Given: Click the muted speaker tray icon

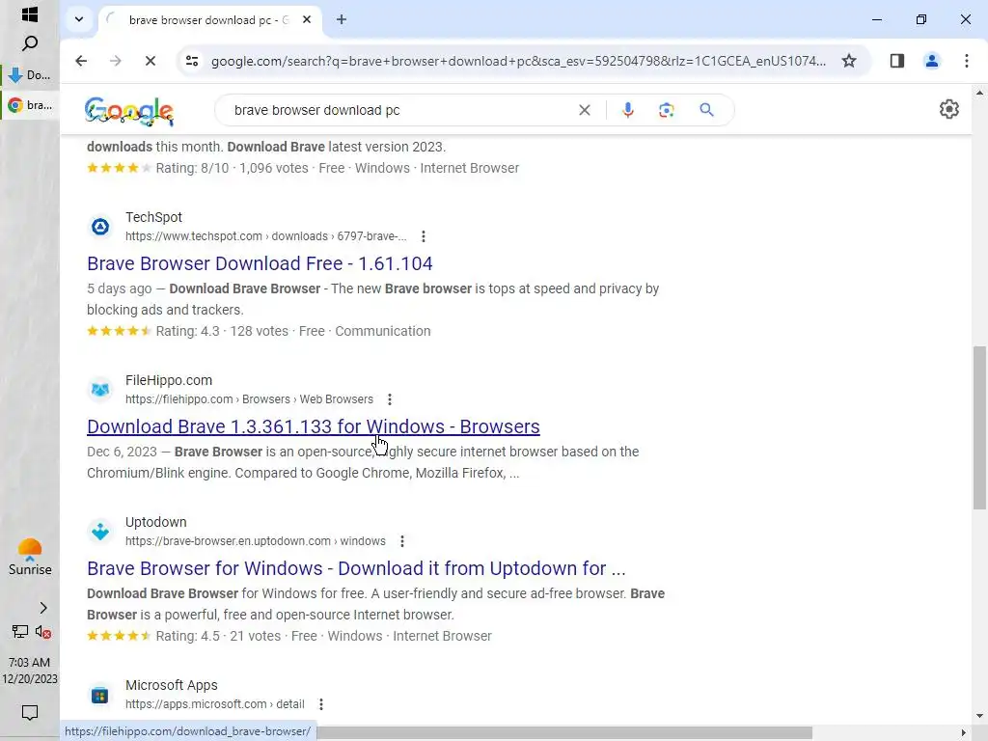Looking at the screenshot, I should [x=42, y=631].
